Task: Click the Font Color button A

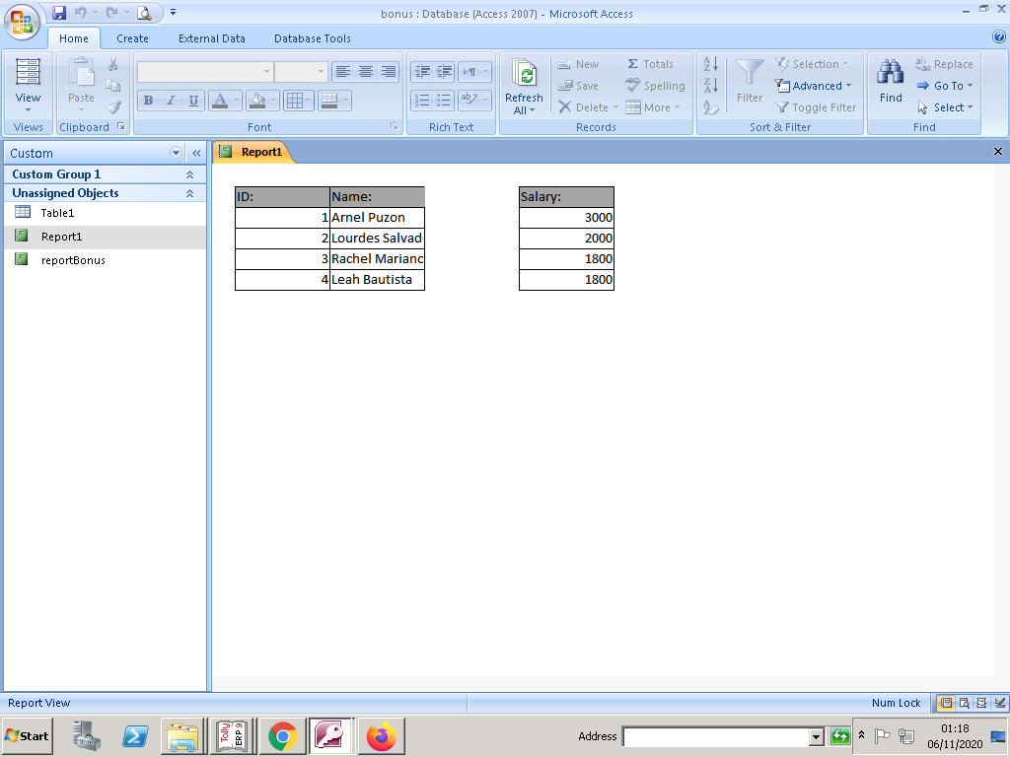Action: (220, 100)
